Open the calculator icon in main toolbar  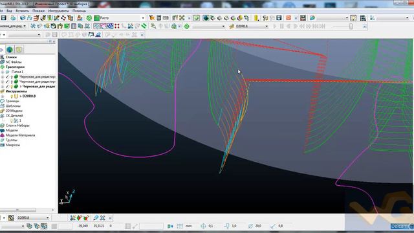pyautogui.click(x=158, y=18)
